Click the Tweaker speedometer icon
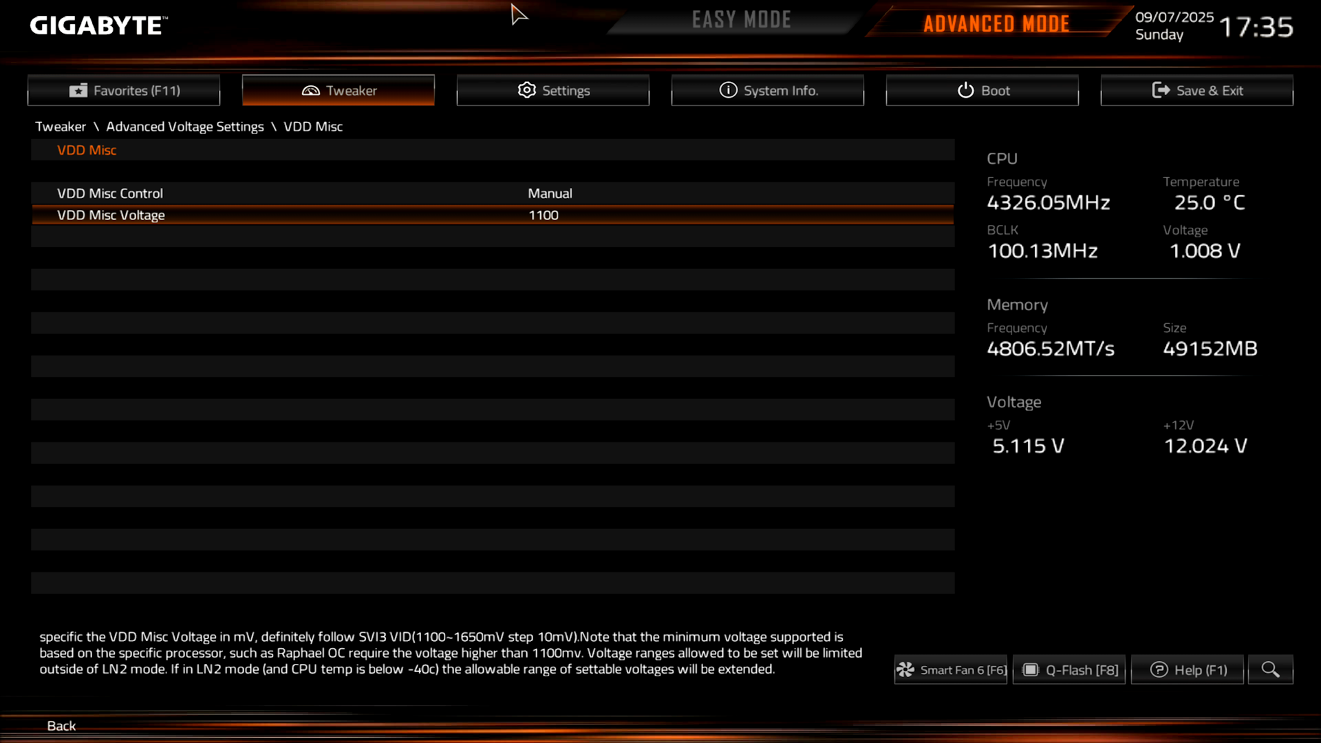This screenshot has height=743, width=1321. 310,91
